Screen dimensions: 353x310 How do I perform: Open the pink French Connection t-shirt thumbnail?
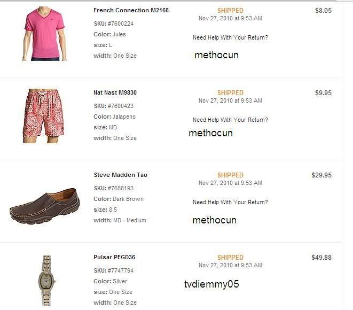pos(44,34)
